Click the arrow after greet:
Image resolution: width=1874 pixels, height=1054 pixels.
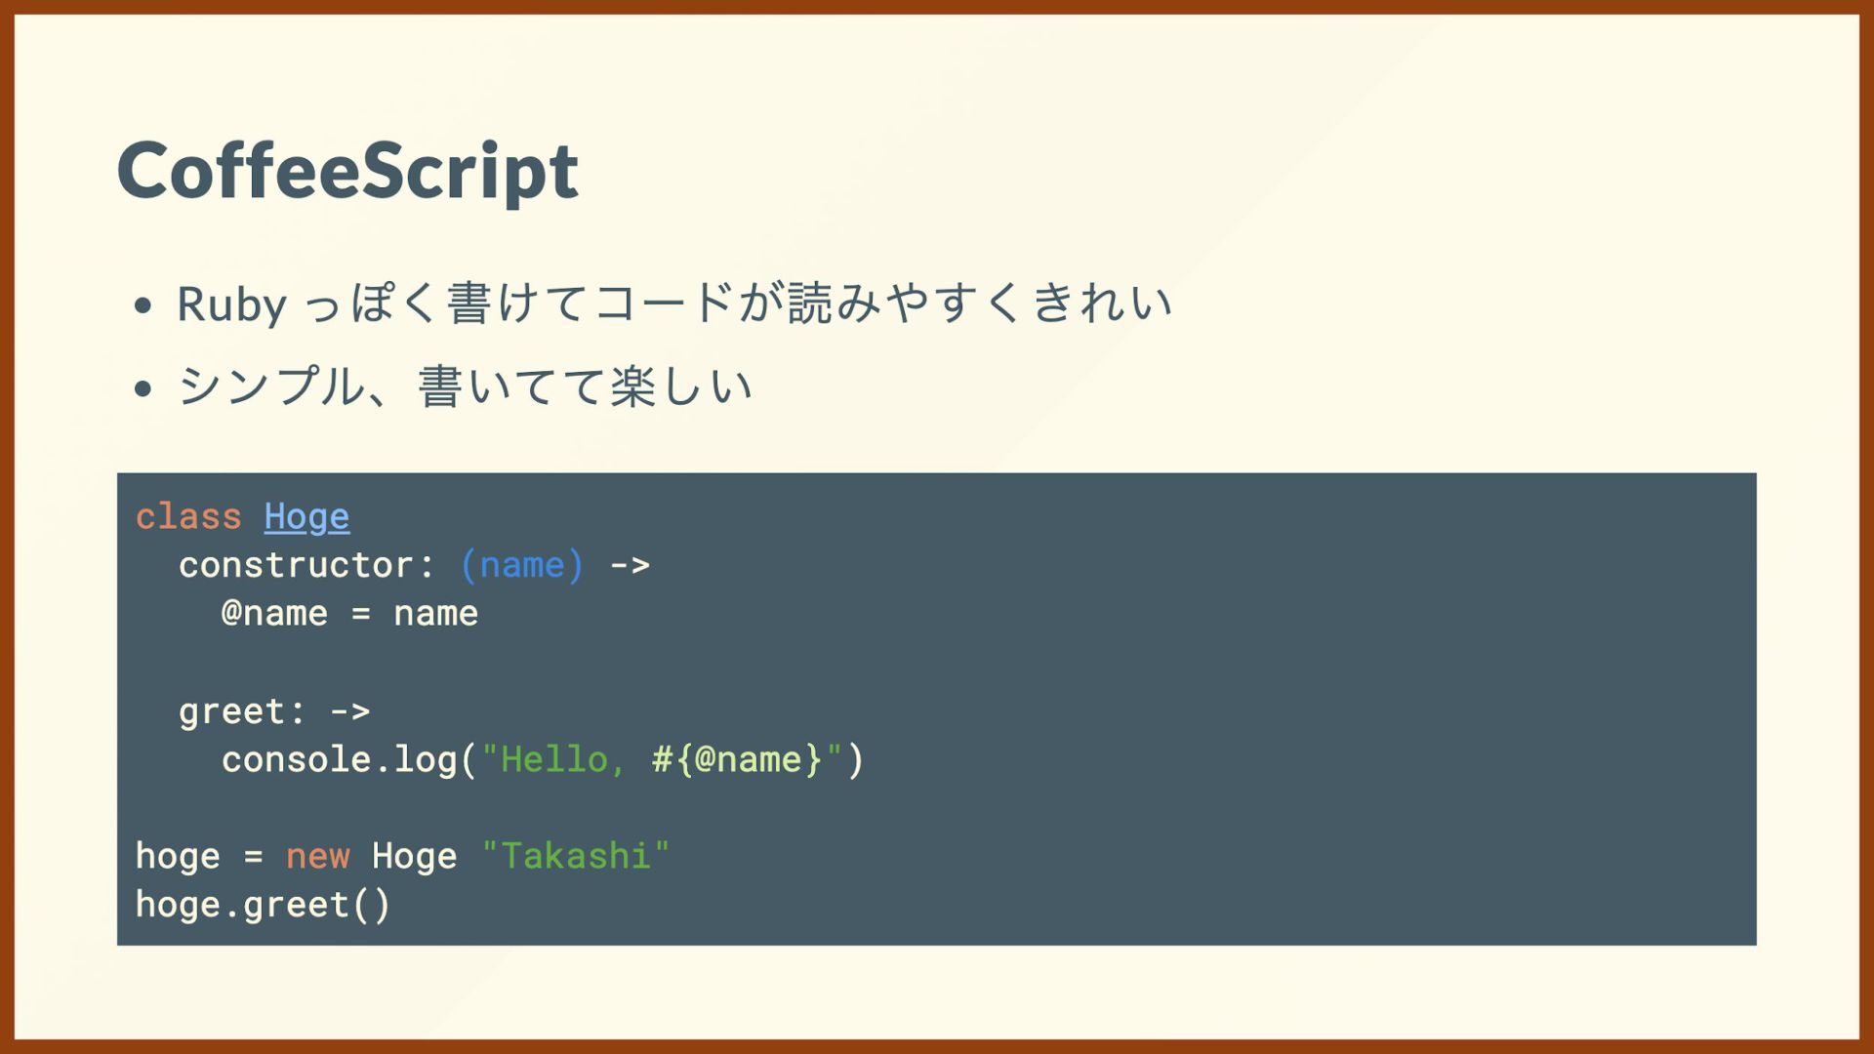pyautogui.click(x=350, y=711)
